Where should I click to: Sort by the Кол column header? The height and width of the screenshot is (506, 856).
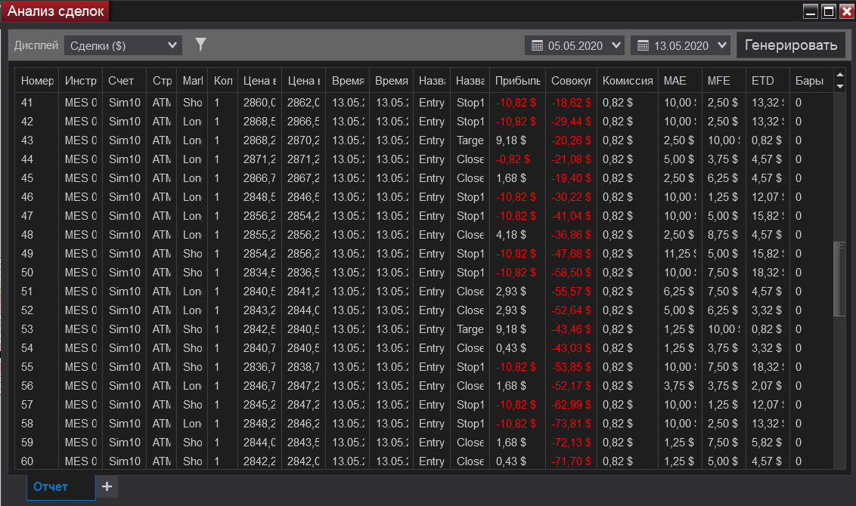click(x=223, y=81)
